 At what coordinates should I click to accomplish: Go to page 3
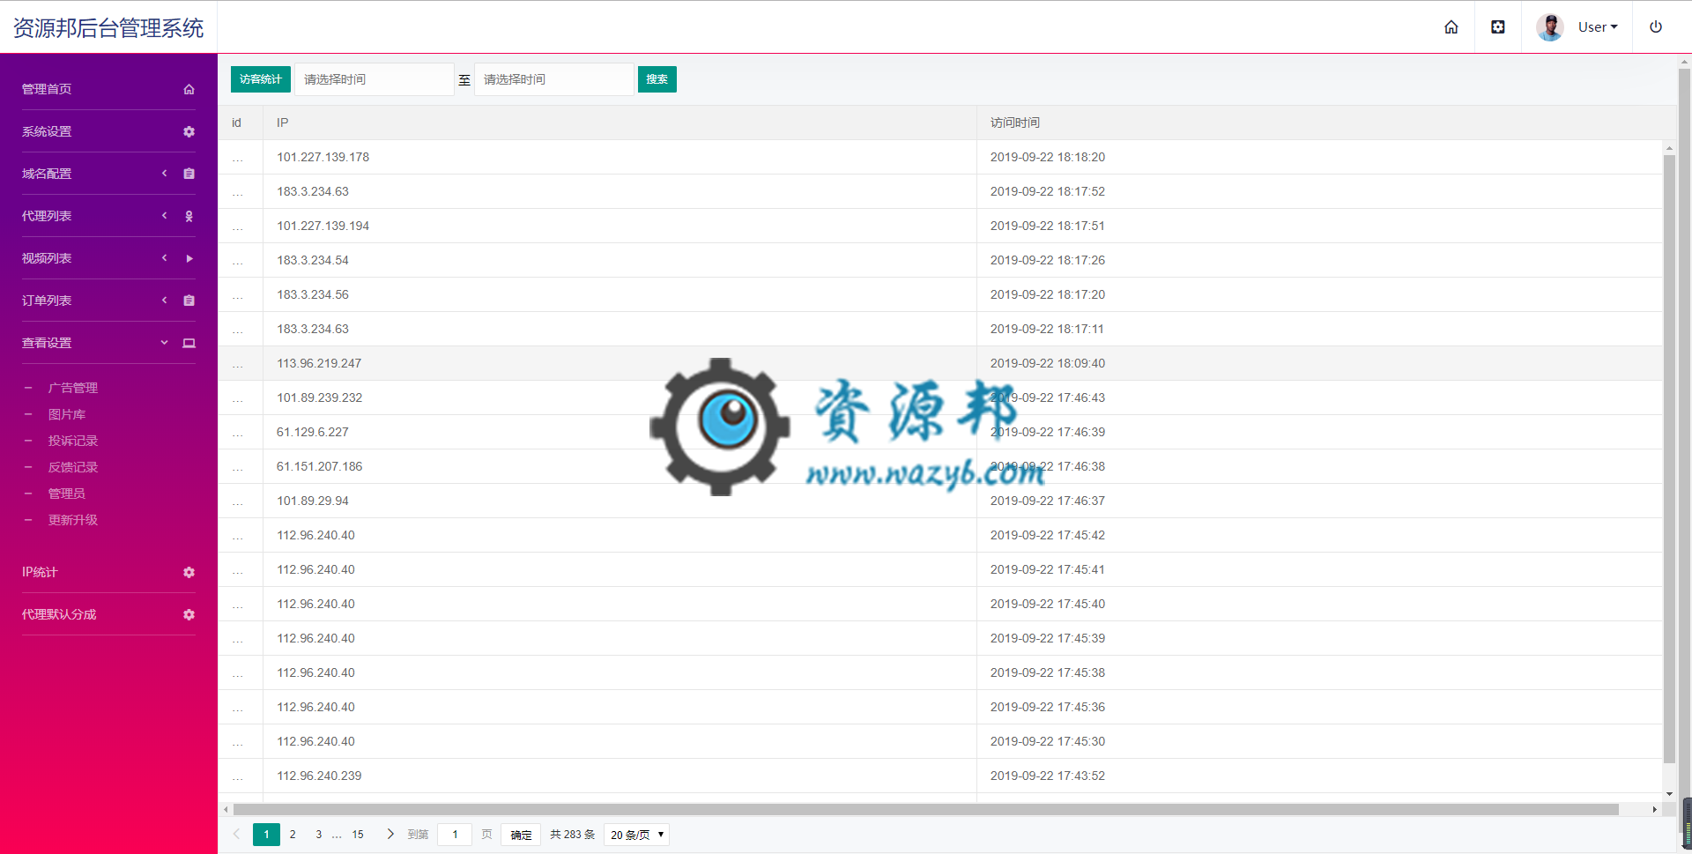point(319,835)
